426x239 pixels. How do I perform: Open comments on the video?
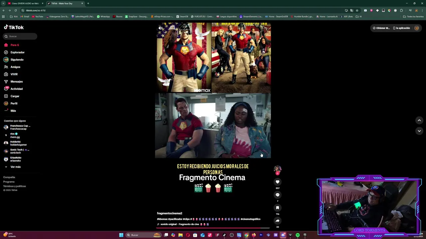[278, 195]
